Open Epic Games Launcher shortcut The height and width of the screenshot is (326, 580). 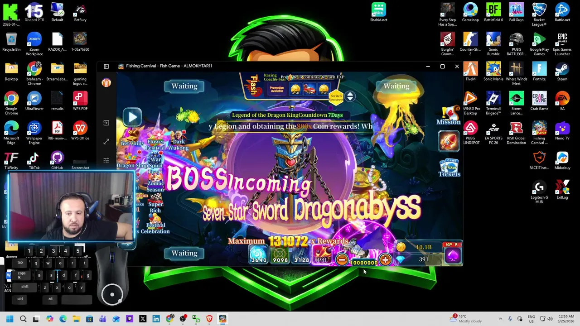(x=562, y=44)
